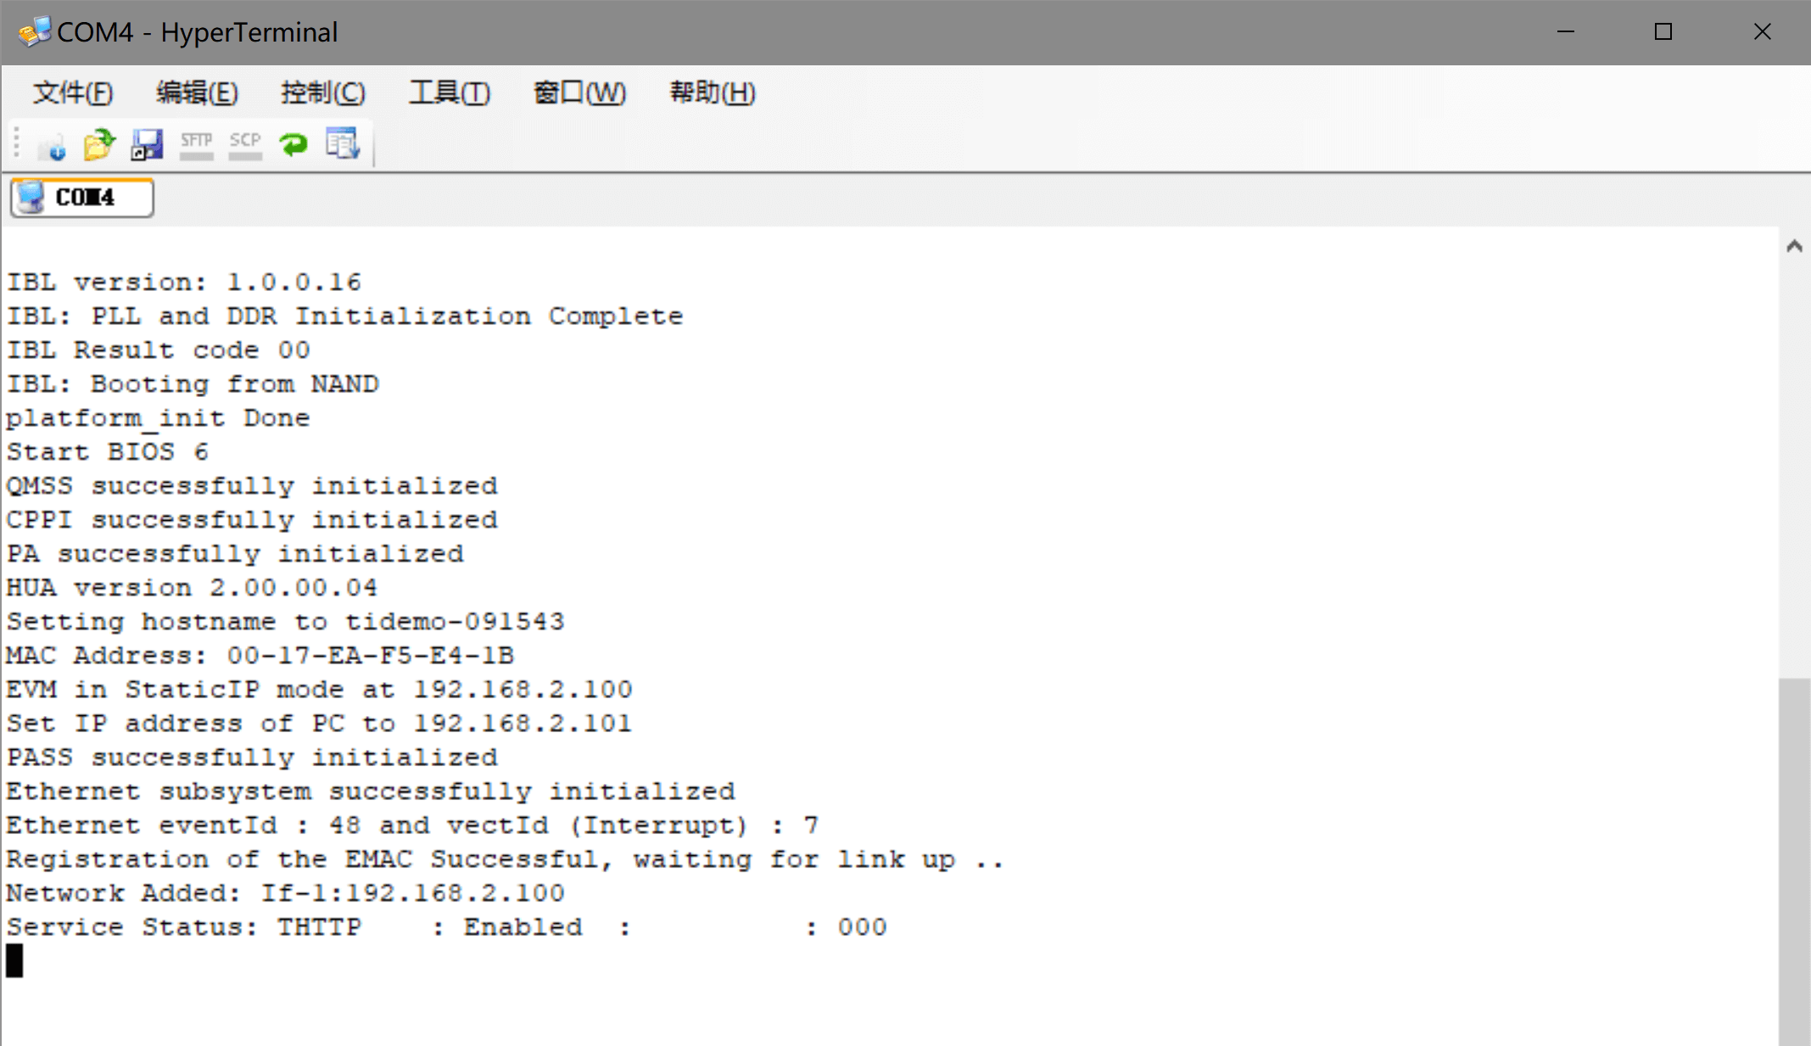Click the scrollbar up arrow
Viewport: 1811px width, 1046px height.
pos(1794,246)
